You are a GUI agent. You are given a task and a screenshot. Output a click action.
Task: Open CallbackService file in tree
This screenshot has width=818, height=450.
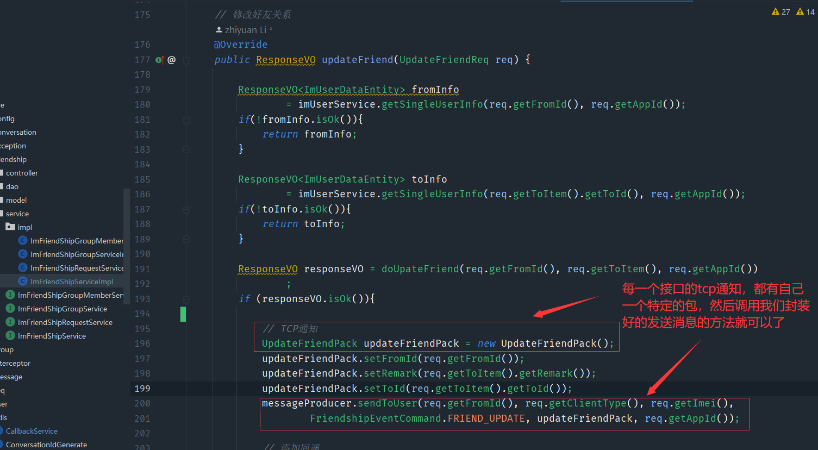click(32, 431)
